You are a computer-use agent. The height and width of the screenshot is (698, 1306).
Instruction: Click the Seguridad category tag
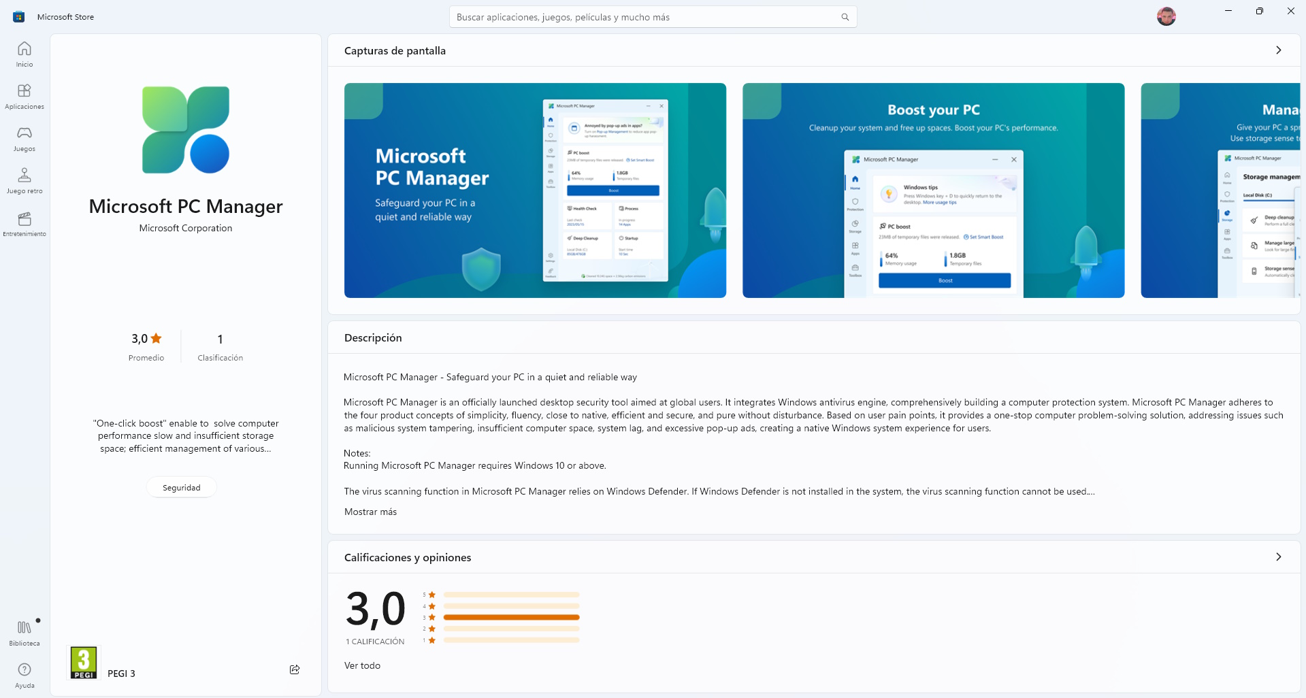click(x=182, y=487)
